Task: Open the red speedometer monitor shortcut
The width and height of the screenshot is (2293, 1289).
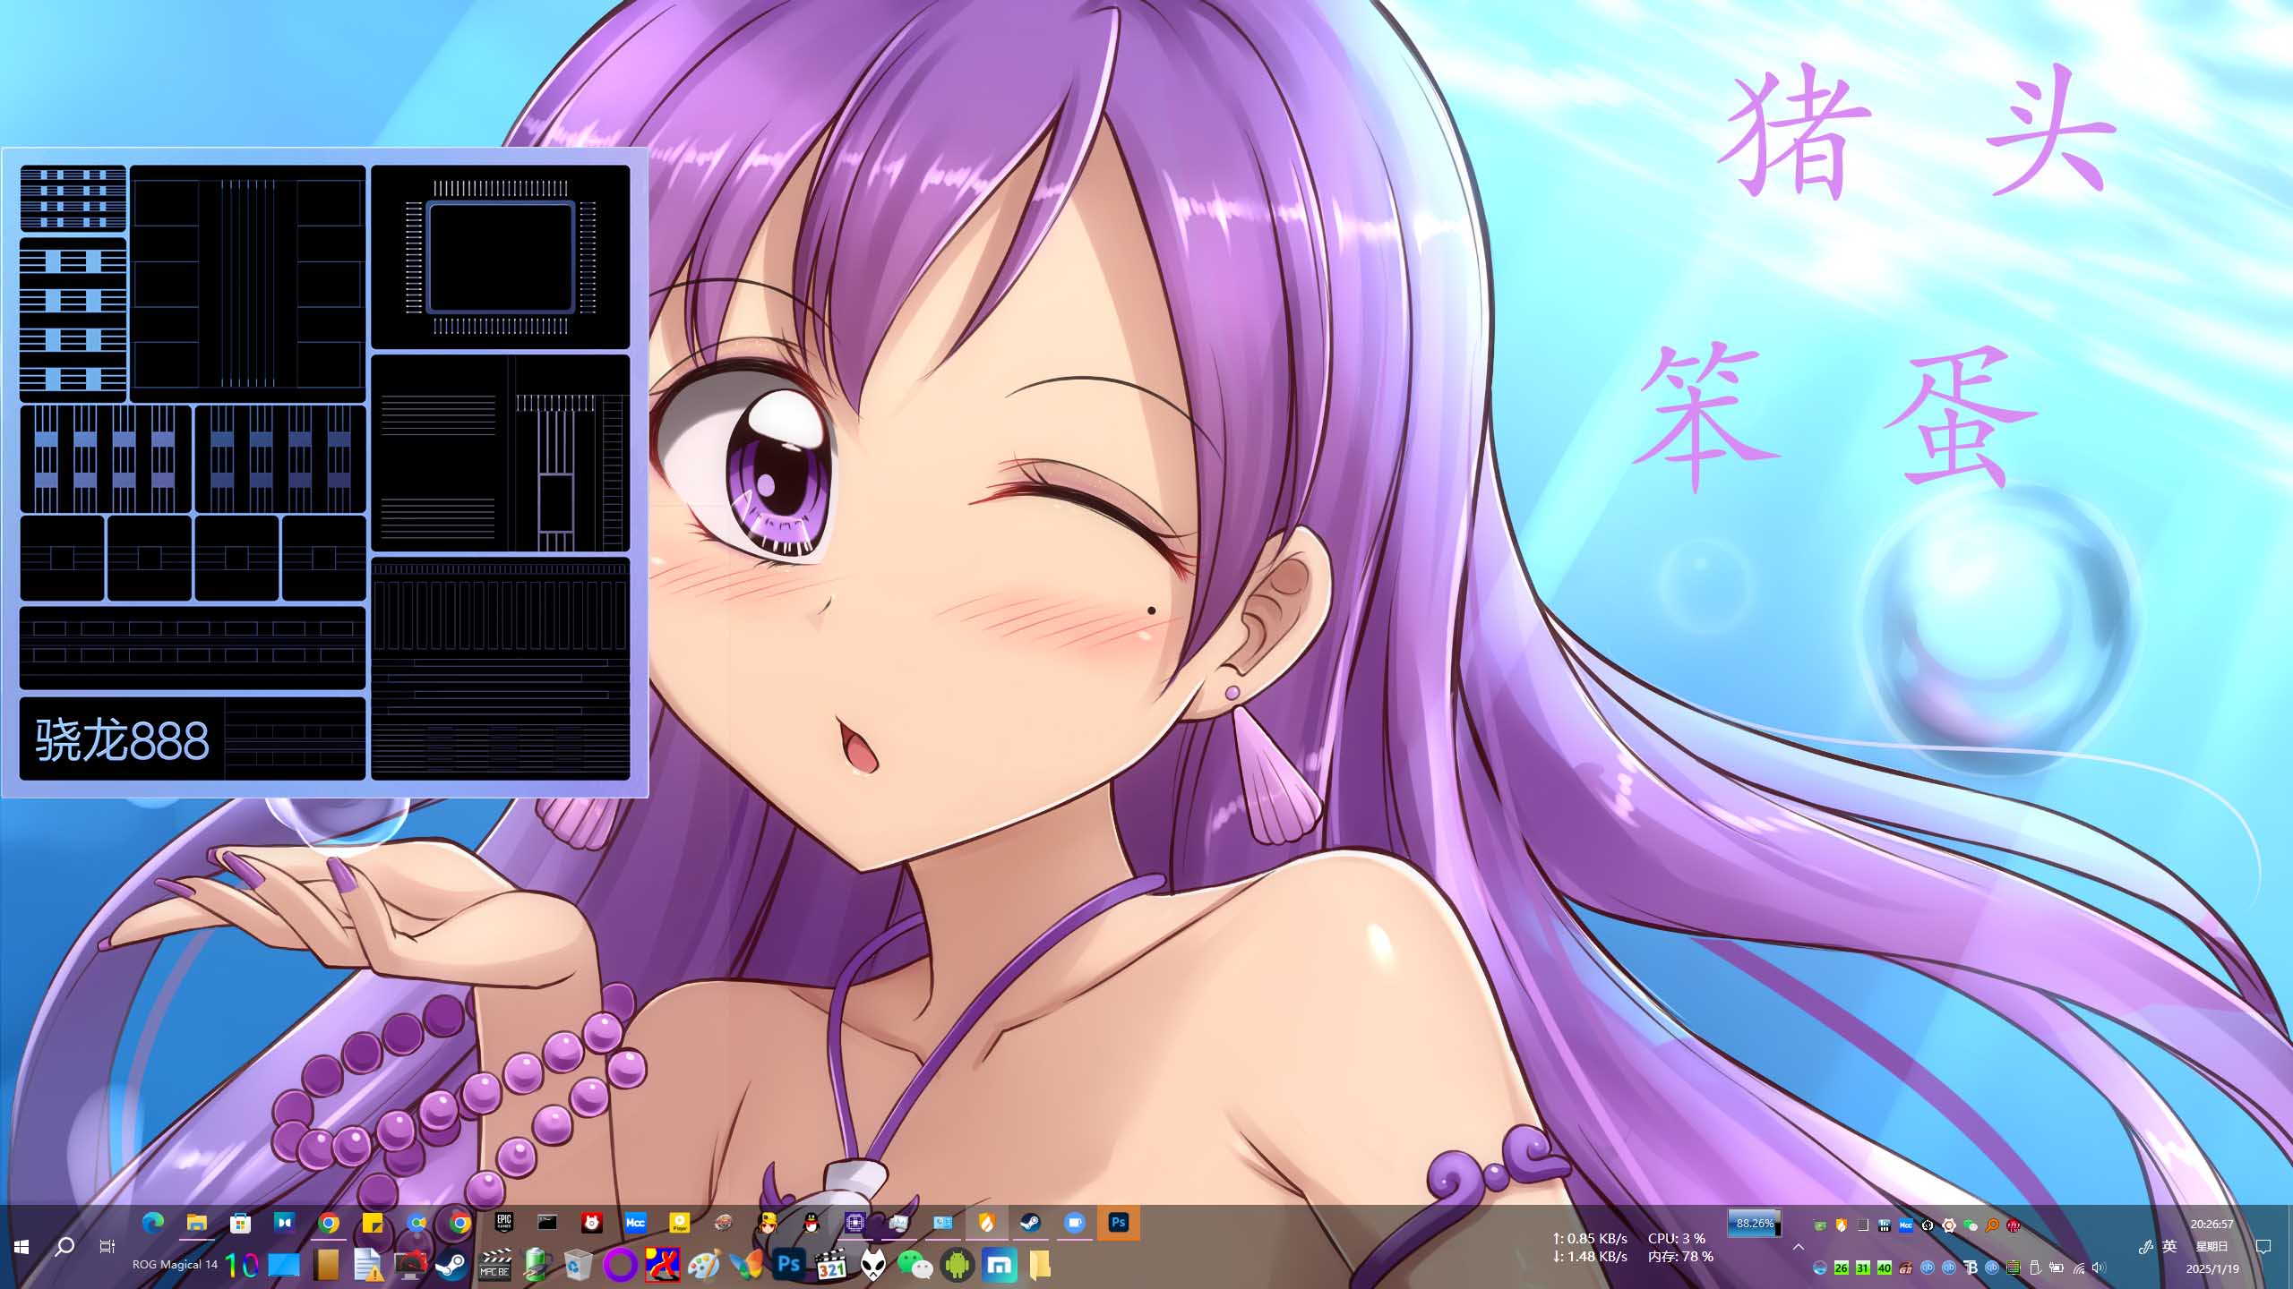Action: tap(411, 1265)
